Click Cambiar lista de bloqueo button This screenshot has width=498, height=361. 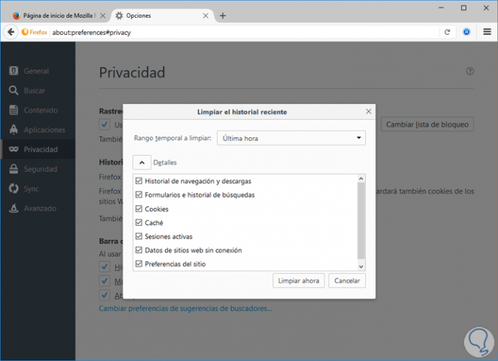click(x=427, y=125)
